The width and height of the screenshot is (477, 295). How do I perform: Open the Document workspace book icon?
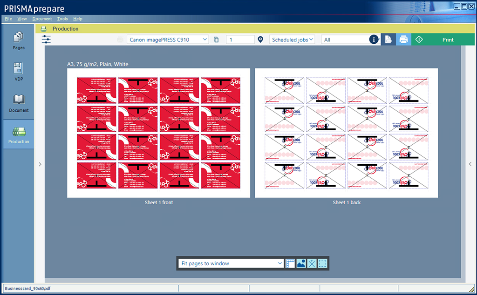[x=19, y=100]
